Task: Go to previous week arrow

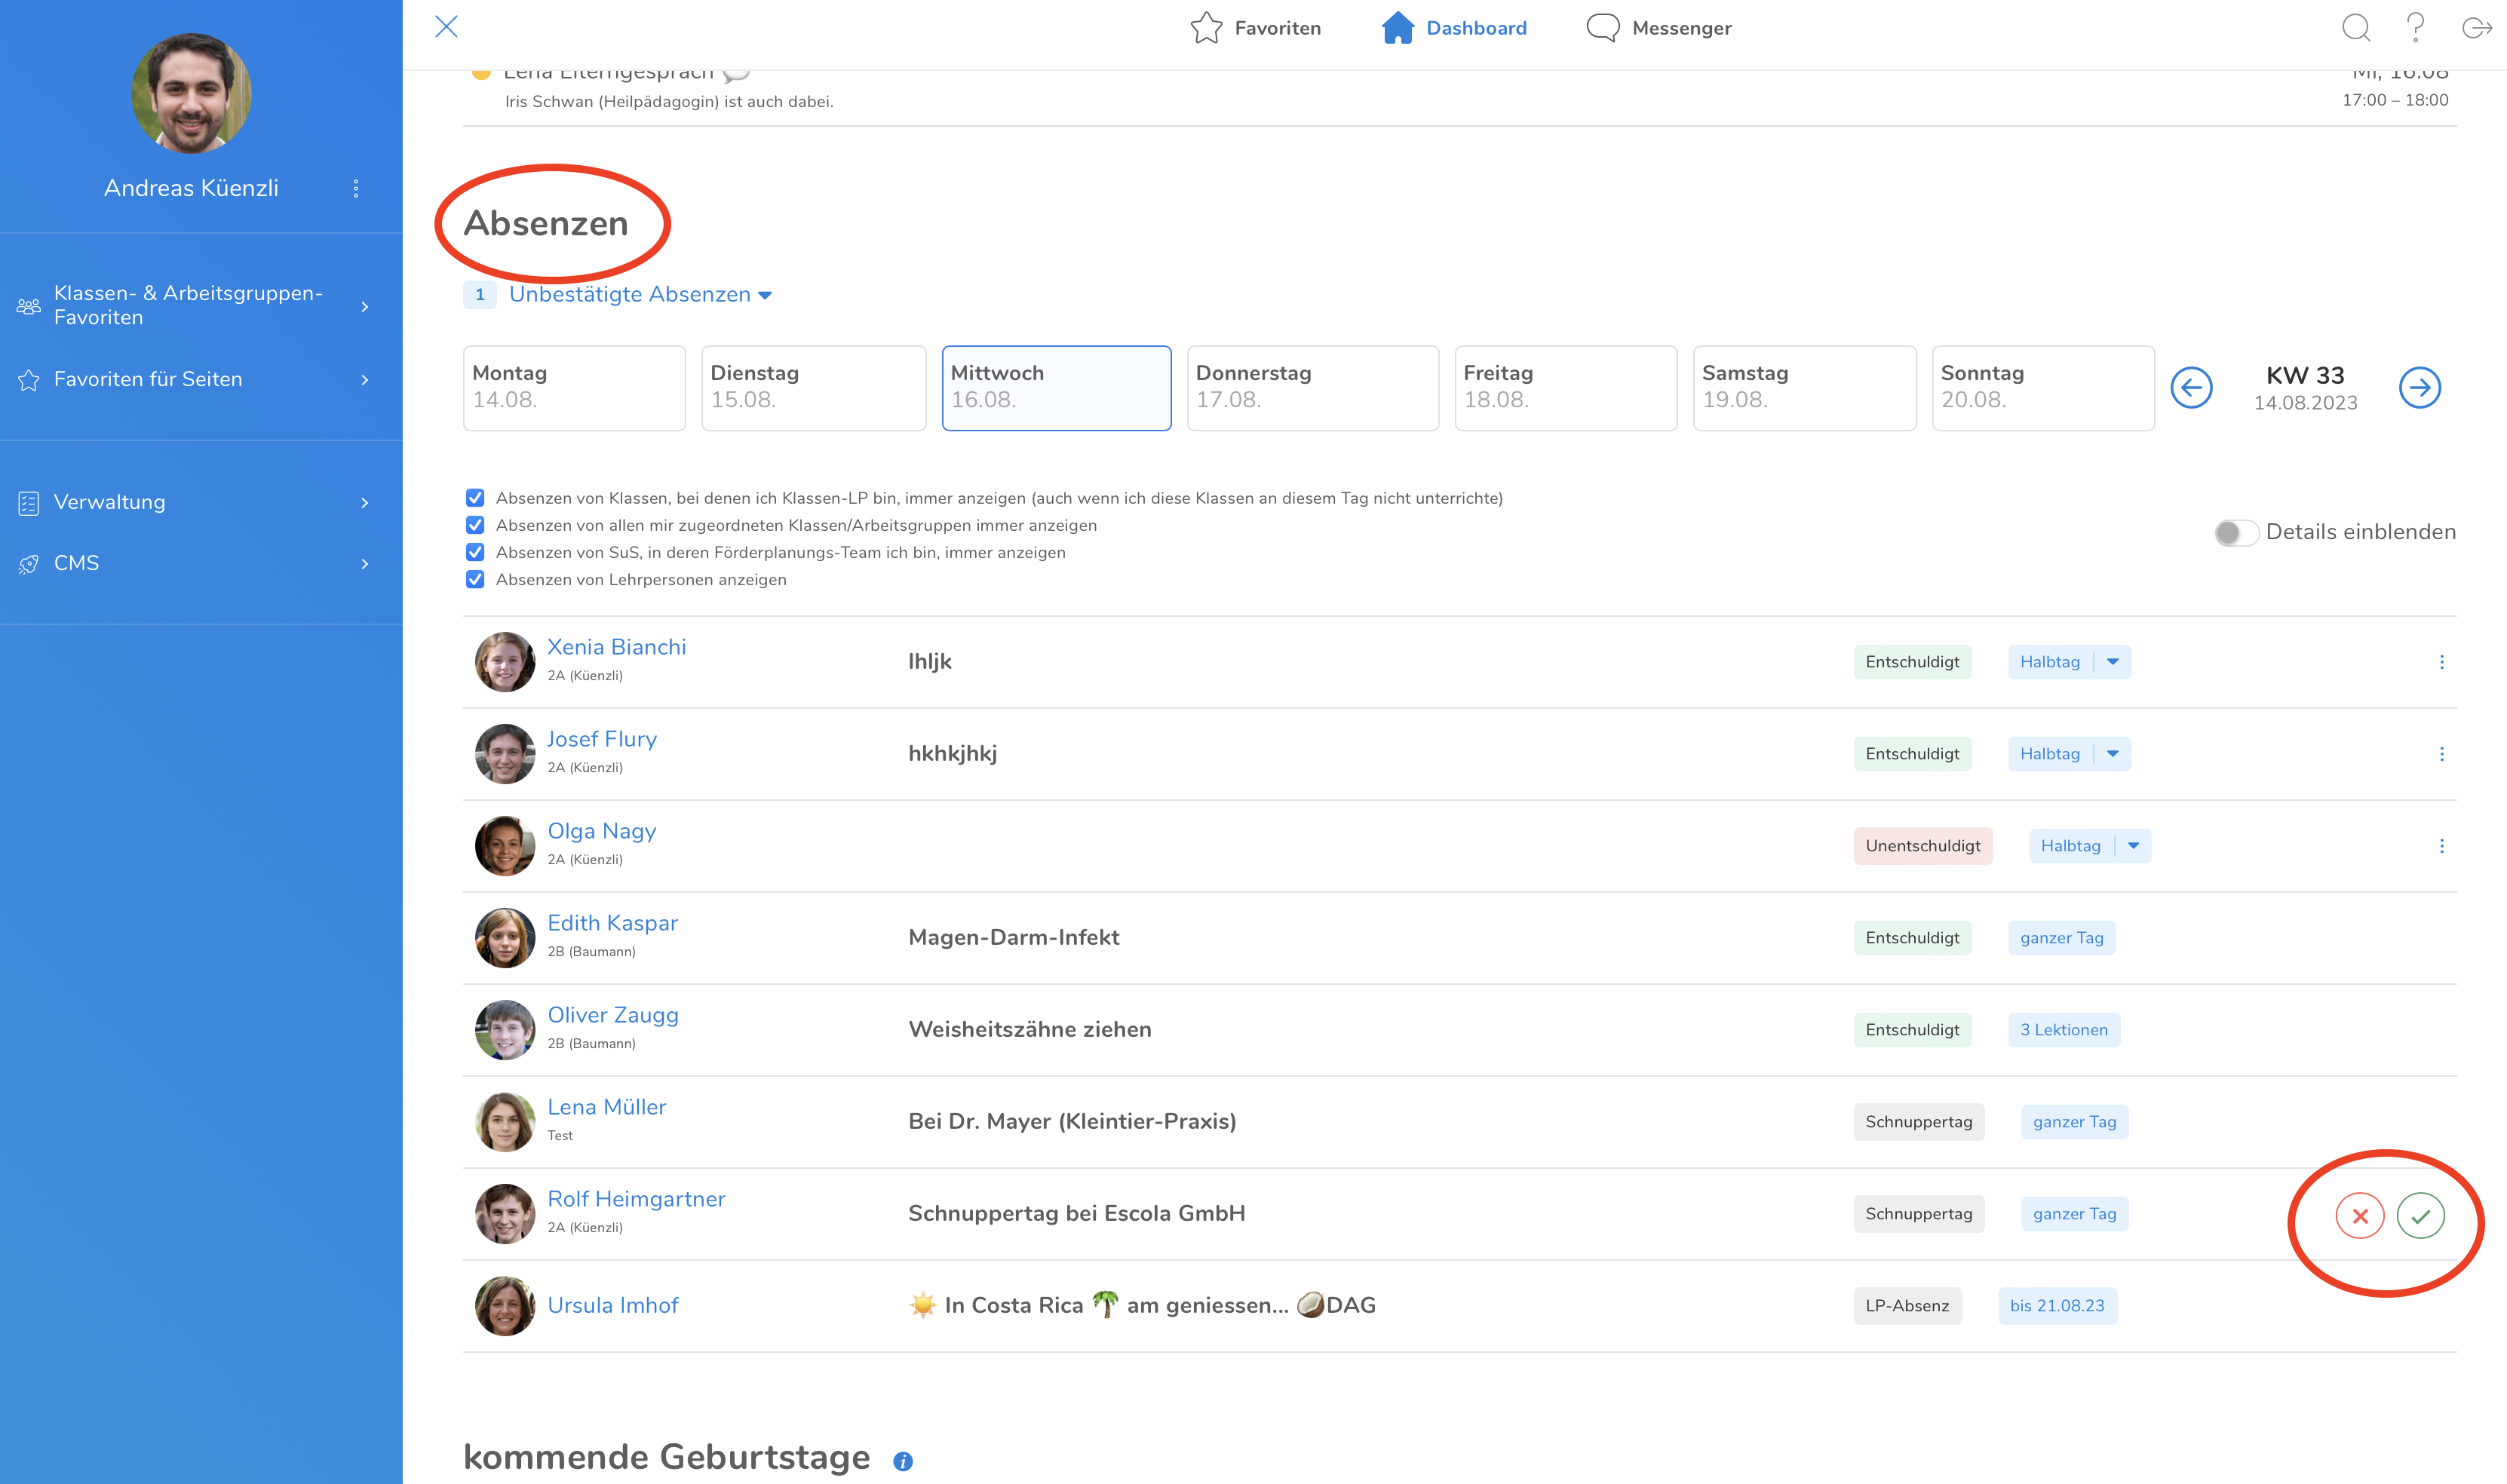Action: tap(2190, 388)
